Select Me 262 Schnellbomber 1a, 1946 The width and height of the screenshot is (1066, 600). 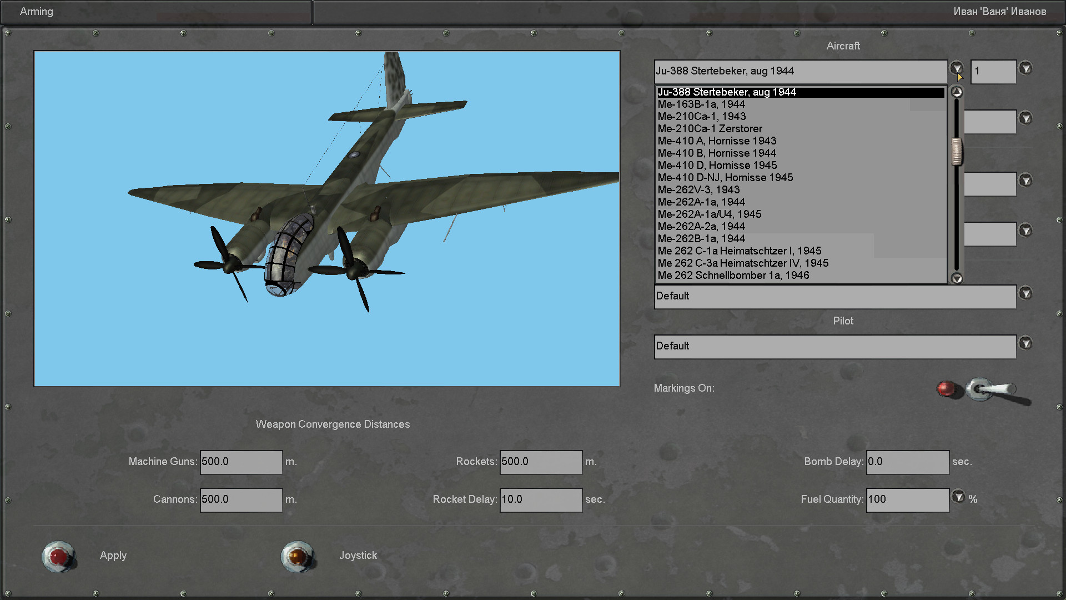[x=733, y=276]
